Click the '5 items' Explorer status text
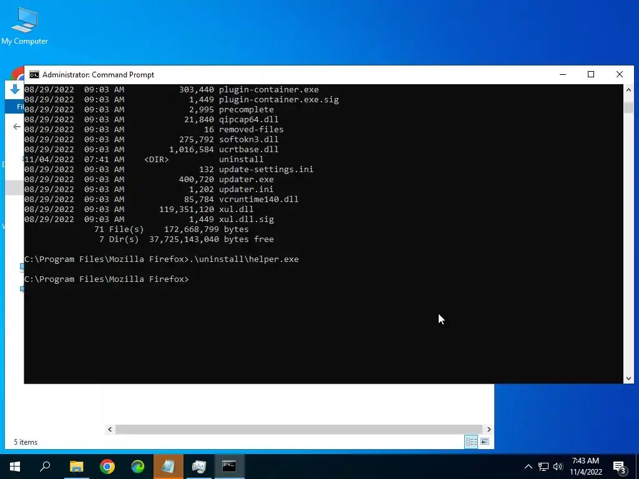Screen dimensions: 639x479 click(x=26, y=442)
